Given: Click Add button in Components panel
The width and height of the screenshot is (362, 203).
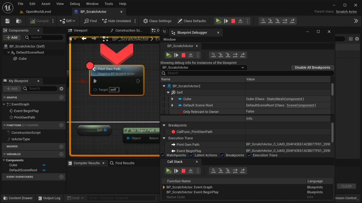Looking at the screenshot, I should click(x=12, y=37).
